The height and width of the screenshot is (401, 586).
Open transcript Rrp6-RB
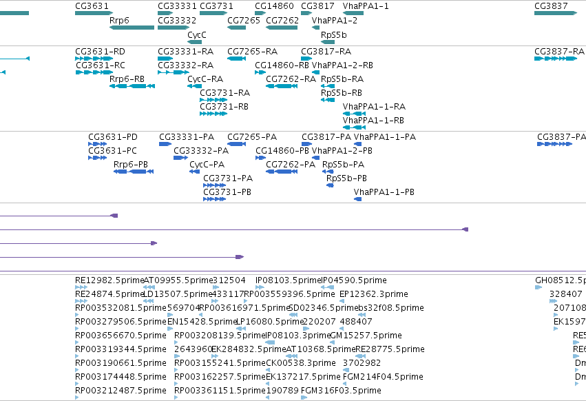(127, 79)
